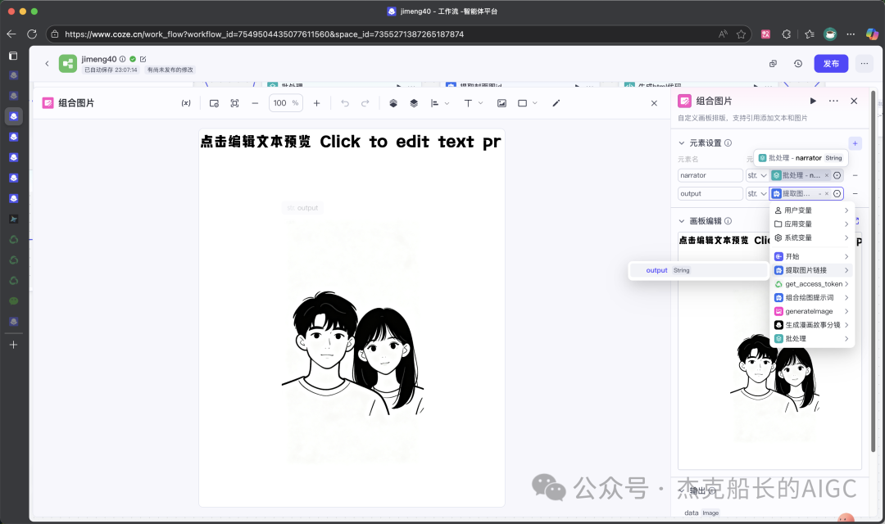This screenshot has width=885, height=524.
Task: Open 批处理 entry in variable menu
Action: [x=812, y=339]
